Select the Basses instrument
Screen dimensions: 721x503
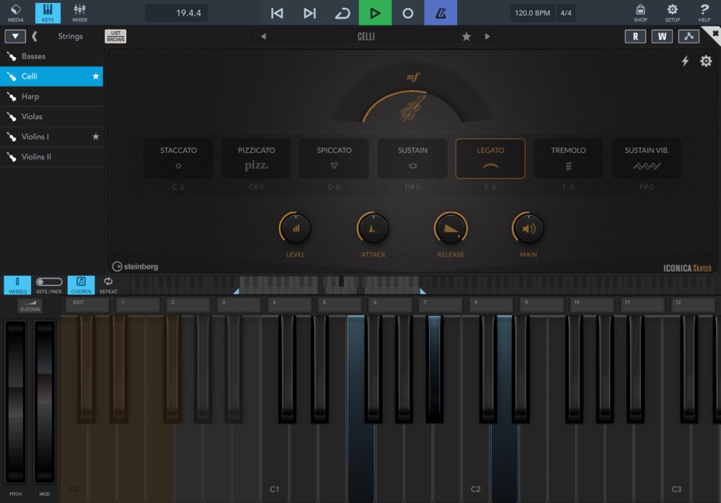pos(51,56)
